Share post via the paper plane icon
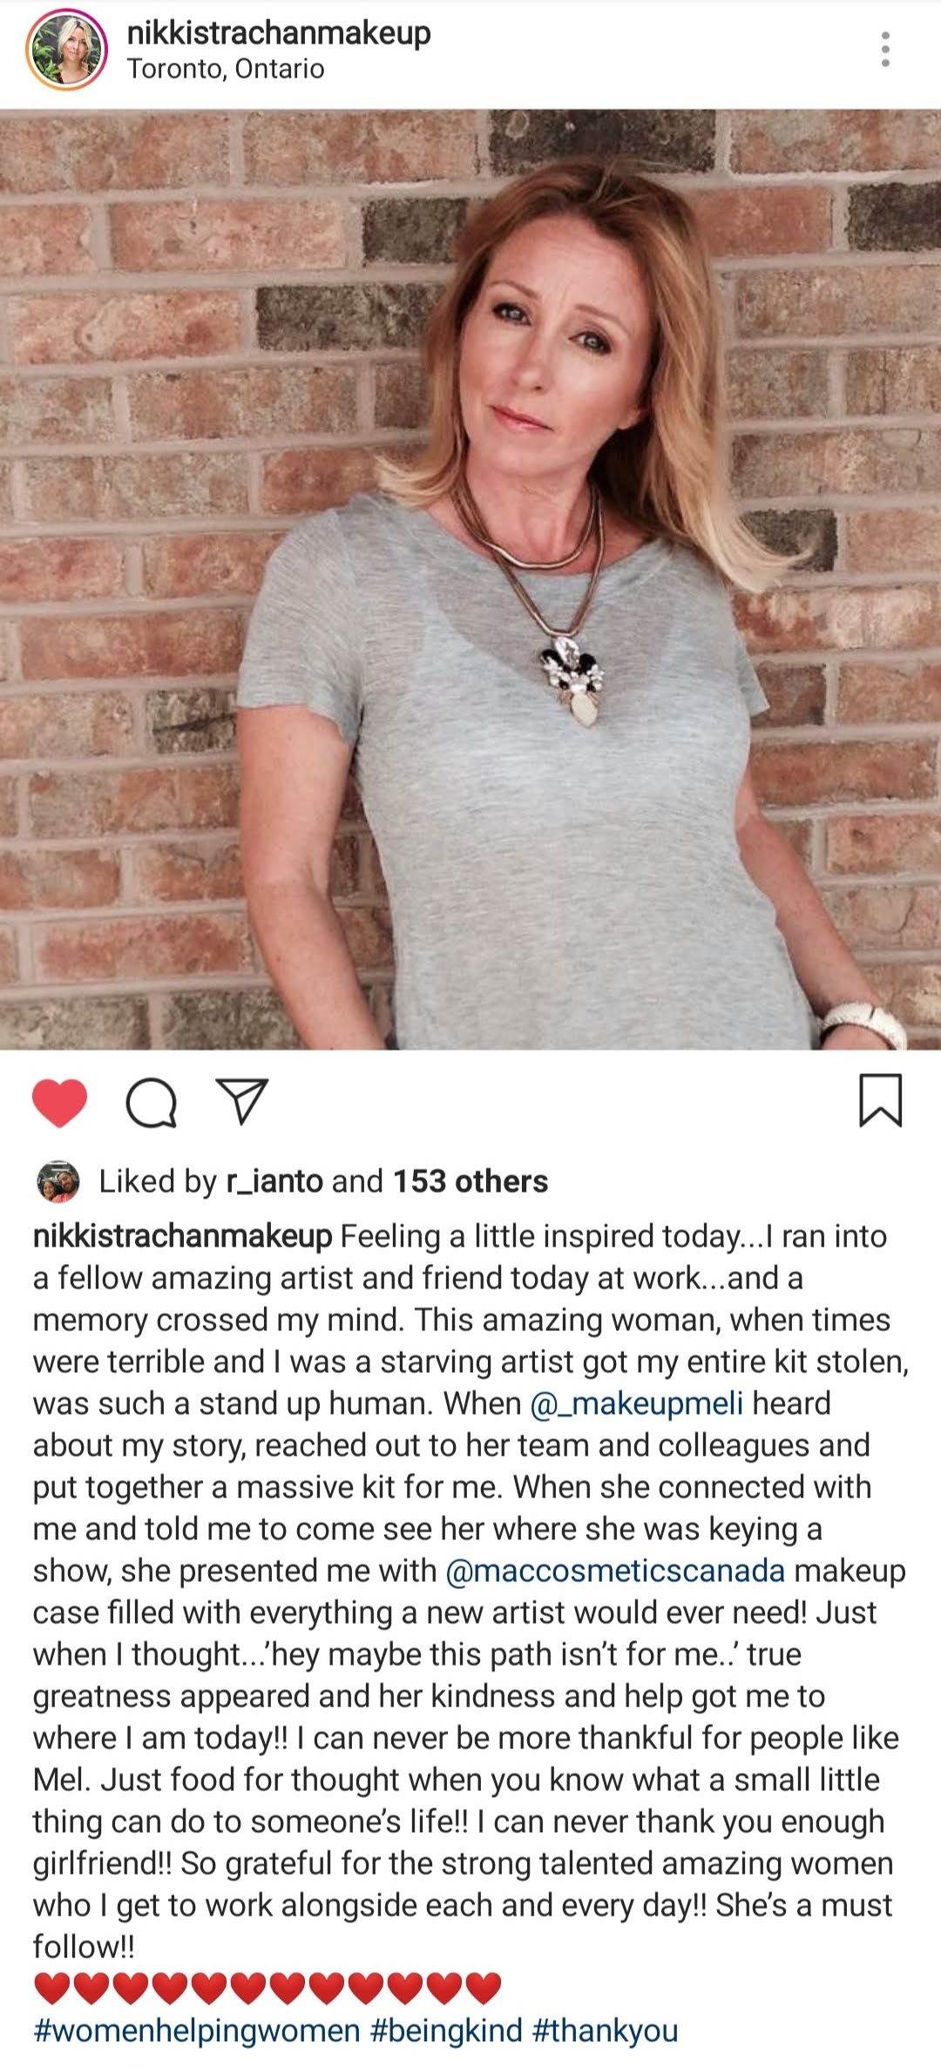Screen dimensions: 941x2068 [241, 1101]
